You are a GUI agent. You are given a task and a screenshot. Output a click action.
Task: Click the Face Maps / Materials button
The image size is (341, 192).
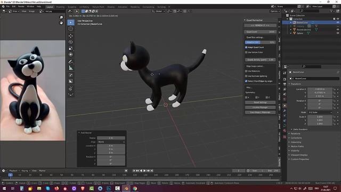tap(261, 113)
